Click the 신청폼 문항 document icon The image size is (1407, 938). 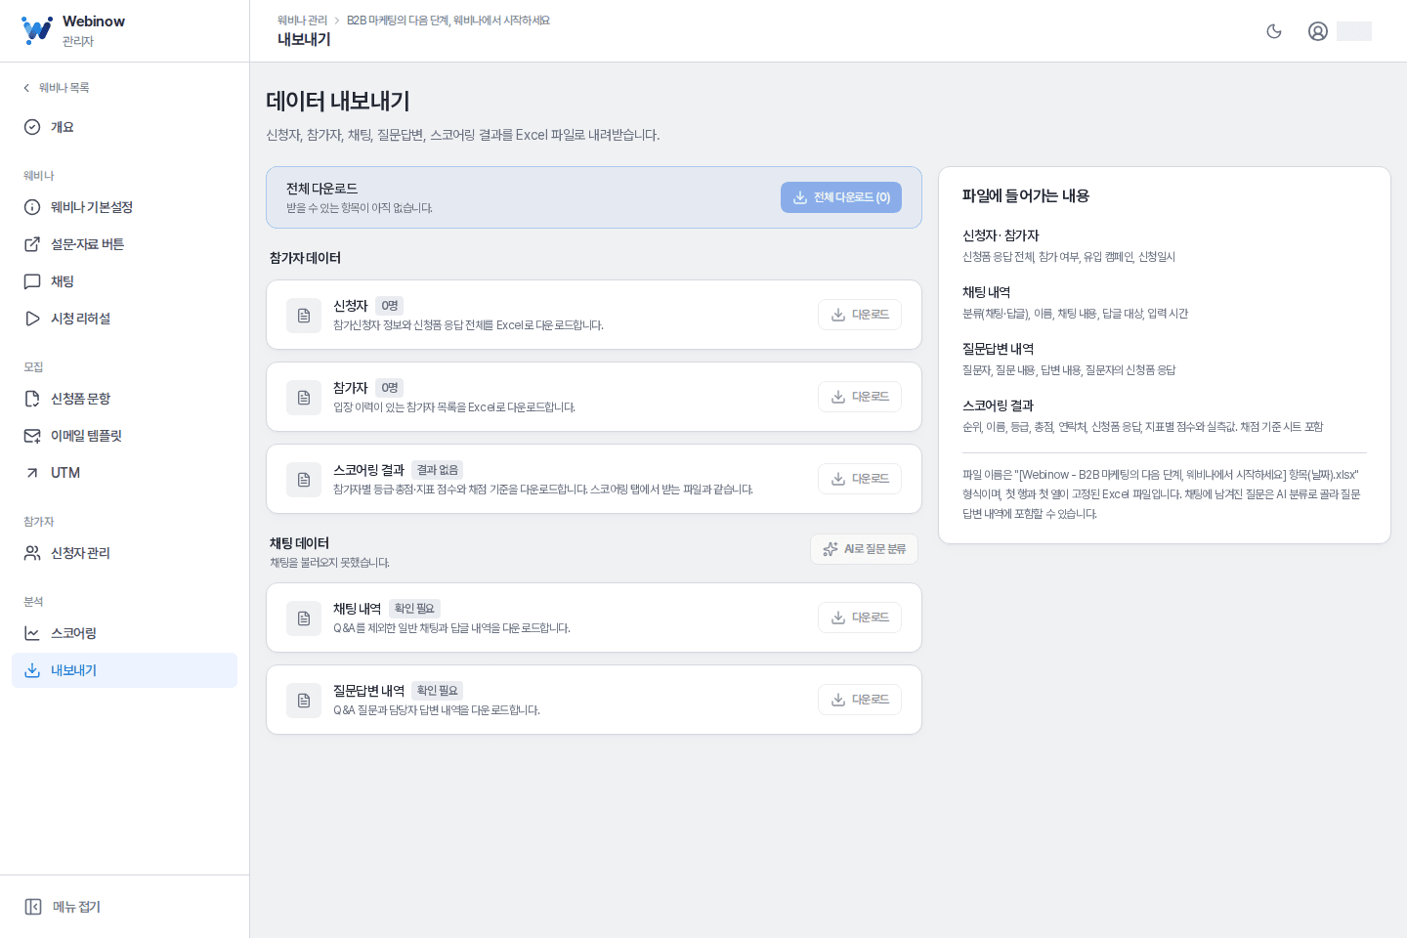point(32,399)
